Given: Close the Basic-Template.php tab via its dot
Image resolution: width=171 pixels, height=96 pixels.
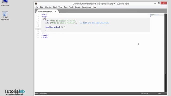Looking at the screenshot, I should click(56, 11).
